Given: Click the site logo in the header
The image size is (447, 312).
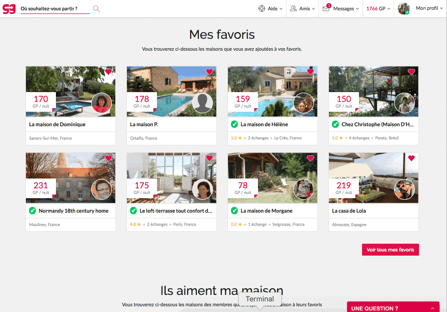Looking at the screenshot, I should (x=9, y=8).
